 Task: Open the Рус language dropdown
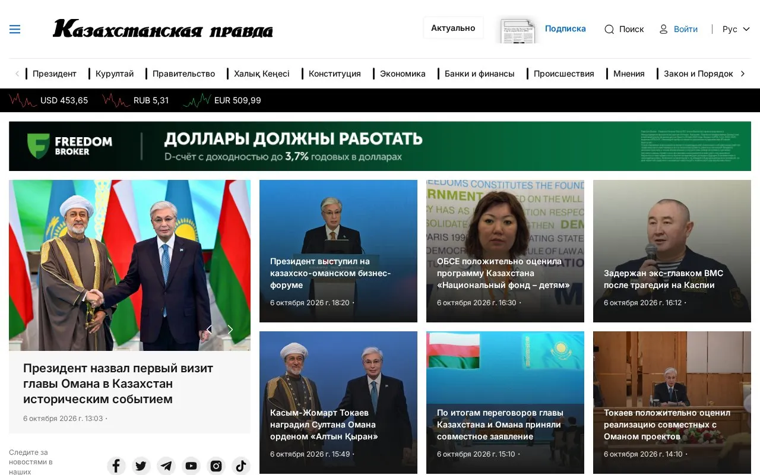[736, 29]
